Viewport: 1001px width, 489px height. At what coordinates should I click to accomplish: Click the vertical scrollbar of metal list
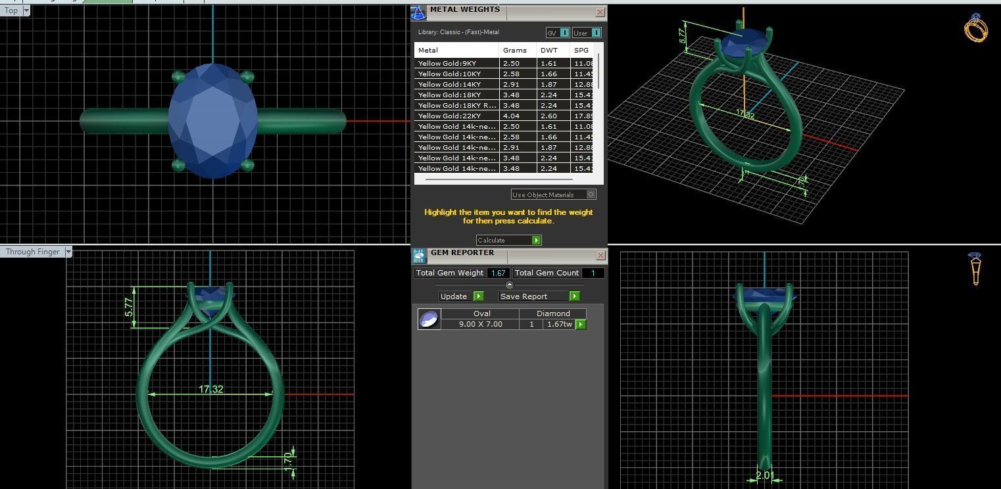(598, 72)
